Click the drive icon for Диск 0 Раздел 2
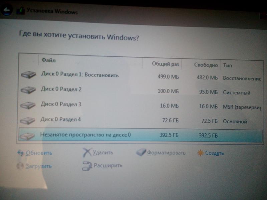Viewport: 267px width, 200px height. tap(28, 90)
